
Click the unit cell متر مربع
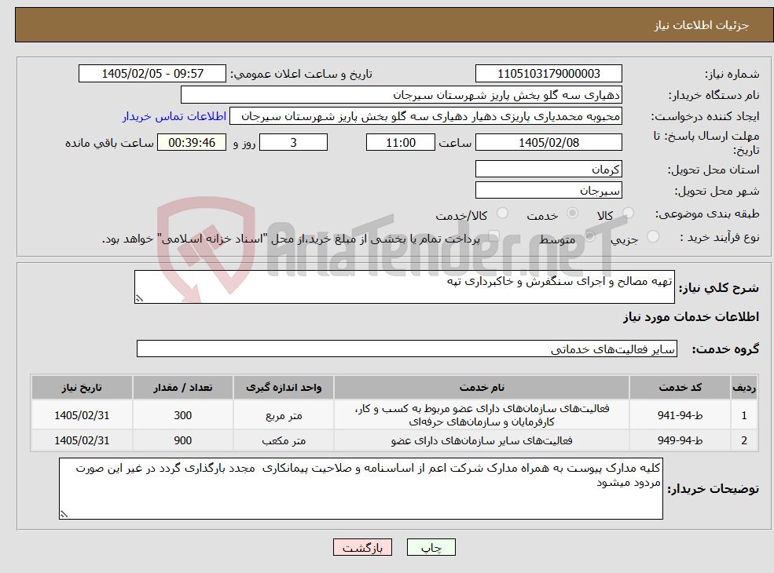[284, 415]
